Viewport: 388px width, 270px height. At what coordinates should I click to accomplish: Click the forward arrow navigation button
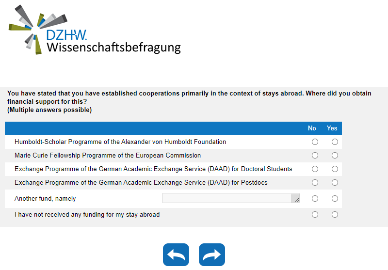click(212, 254)
